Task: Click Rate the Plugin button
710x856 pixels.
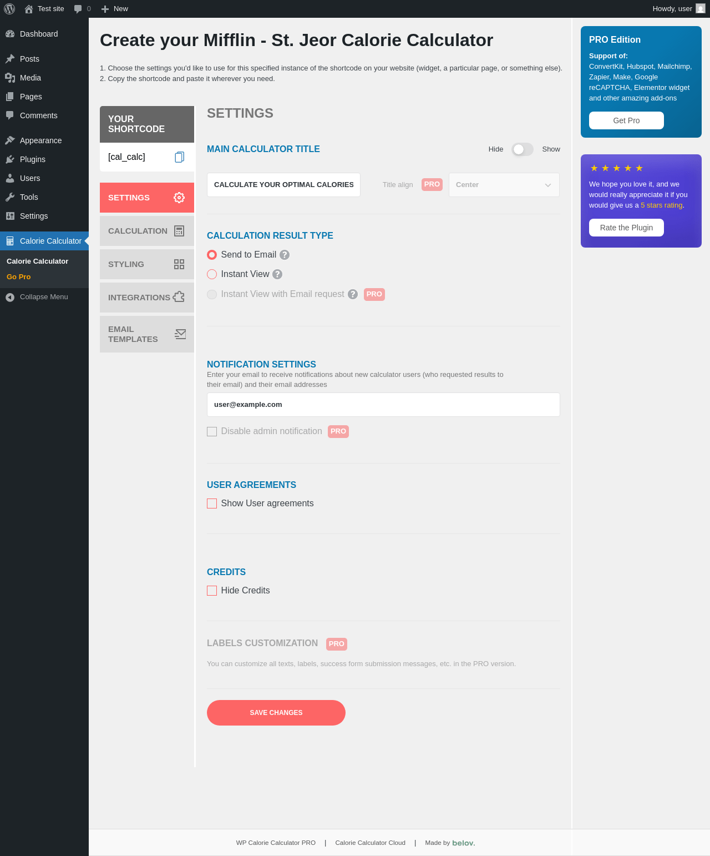Action: pos(626,228)
